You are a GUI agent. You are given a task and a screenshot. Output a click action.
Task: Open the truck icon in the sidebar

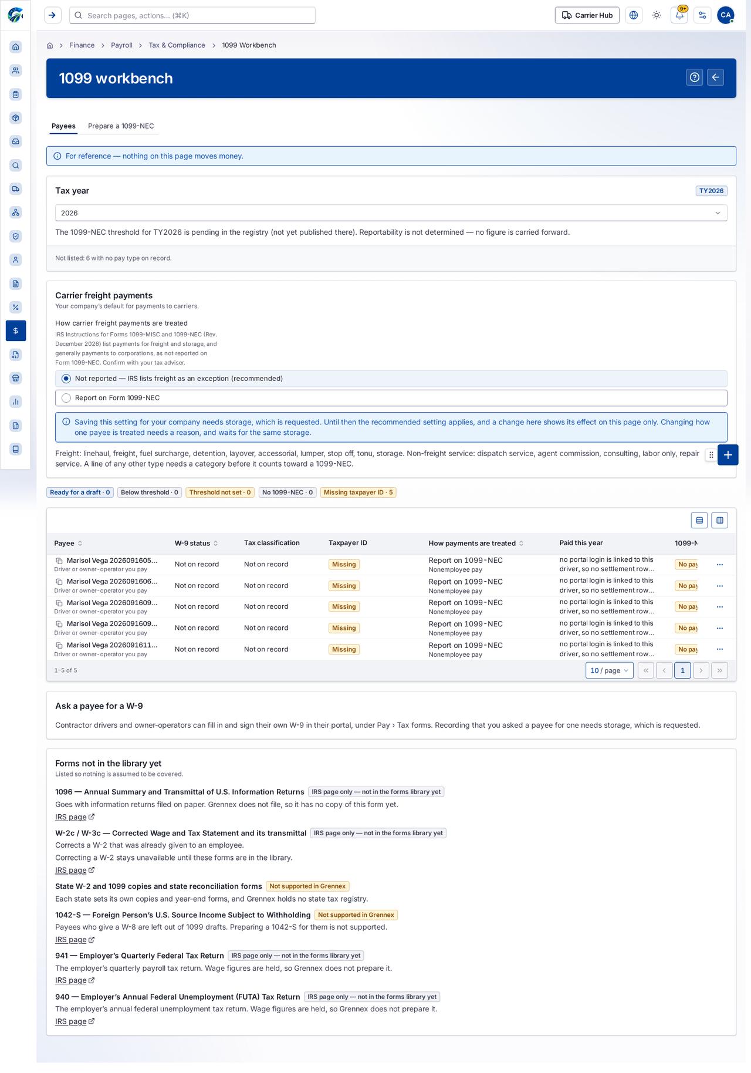pos(16,189)
